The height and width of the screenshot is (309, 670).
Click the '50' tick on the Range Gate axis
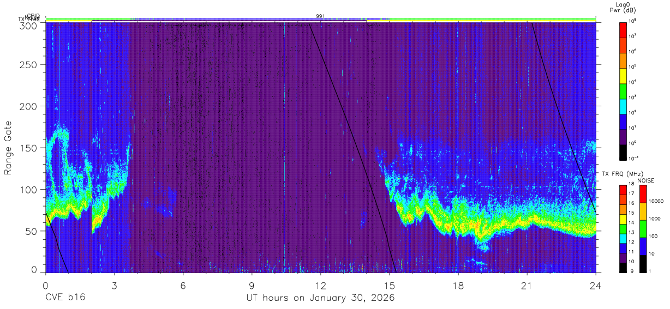pos(32,231)
